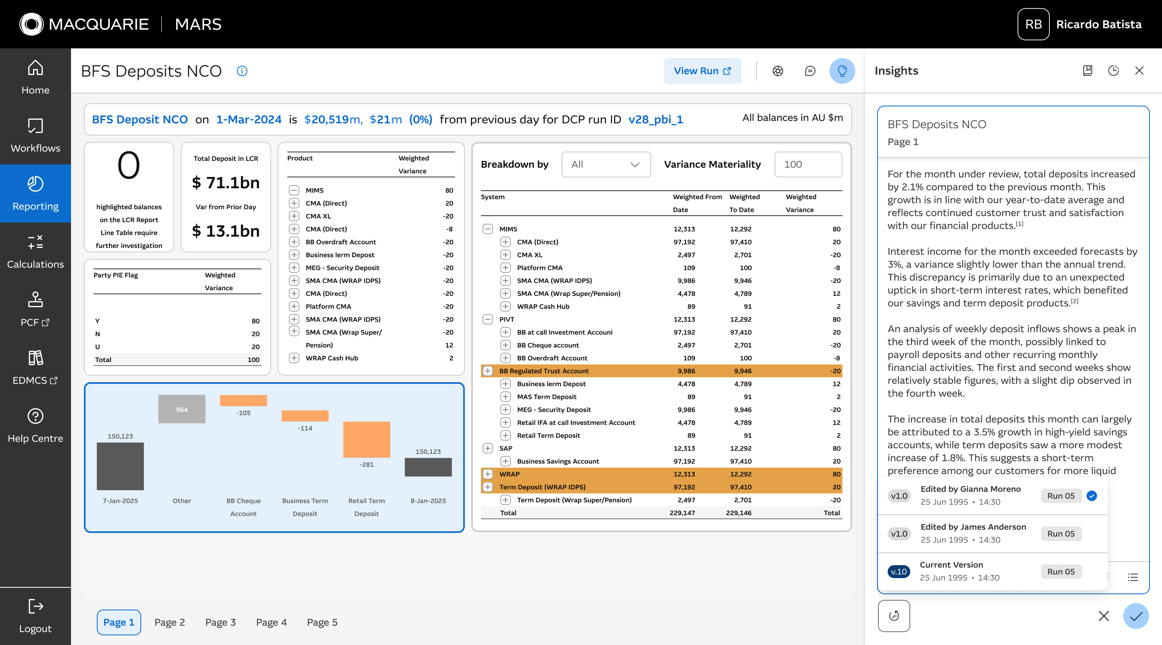Click the orange -281 Retail Term Deposit bar
This screenshot has width=1162, height=645.
pos(367,439)
